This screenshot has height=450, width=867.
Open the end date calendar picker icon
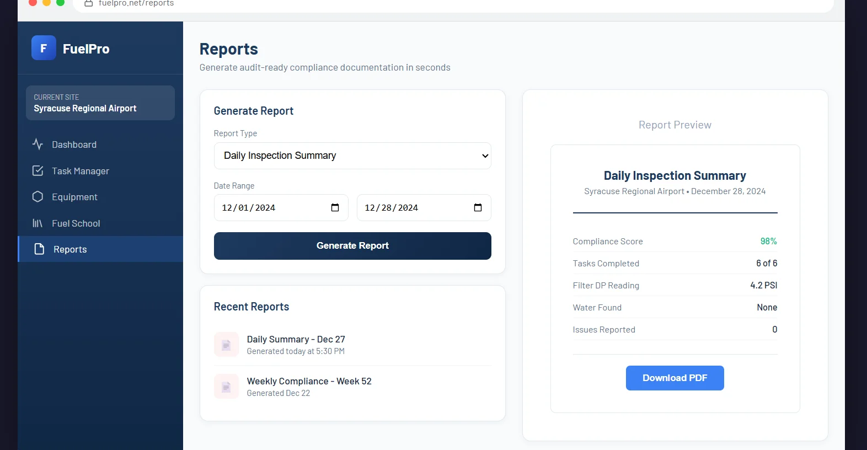coord(478,207)
